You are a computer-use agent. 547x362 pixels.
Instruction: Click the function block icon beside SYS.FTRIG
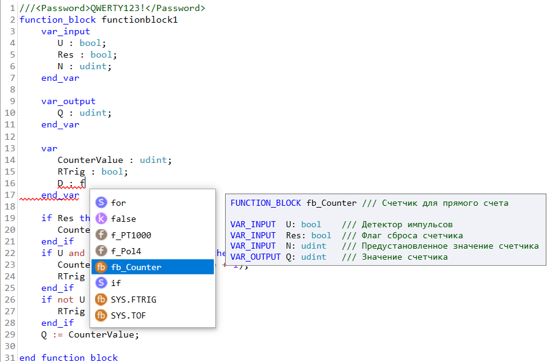click(x=101, y=300)
